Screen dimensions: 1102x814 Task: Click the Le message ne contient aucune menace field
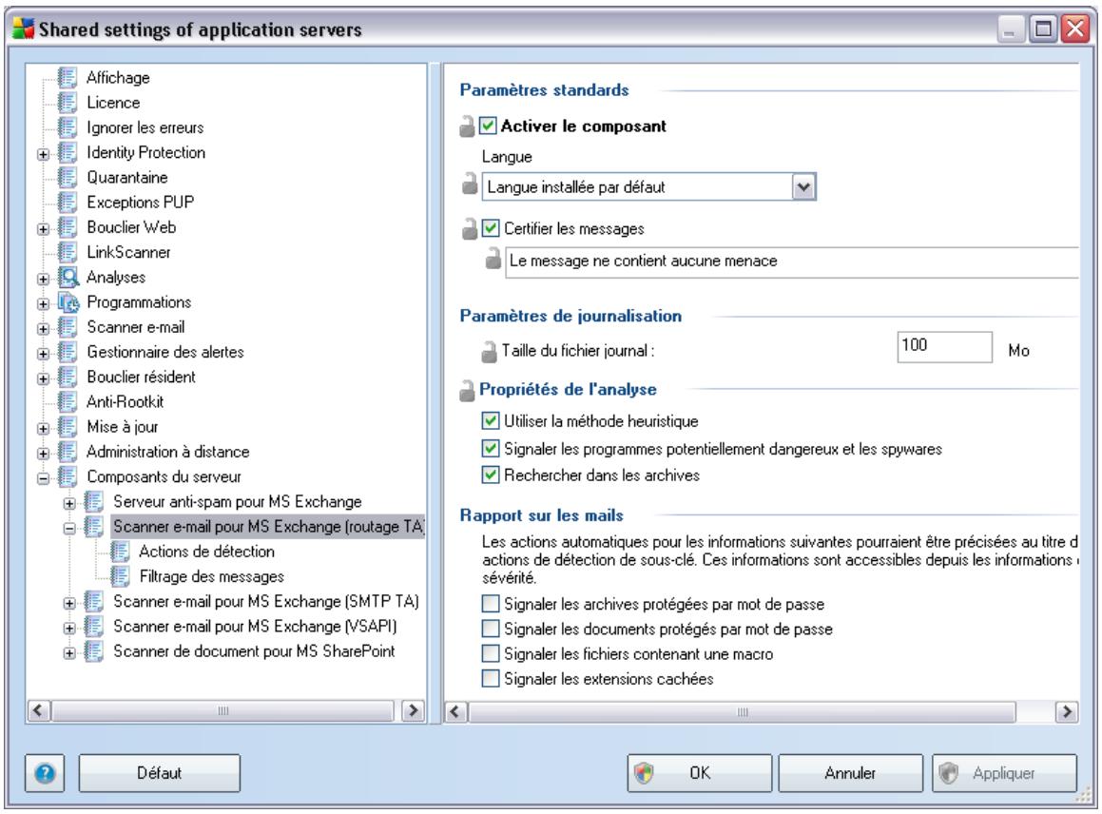point(791,262)
